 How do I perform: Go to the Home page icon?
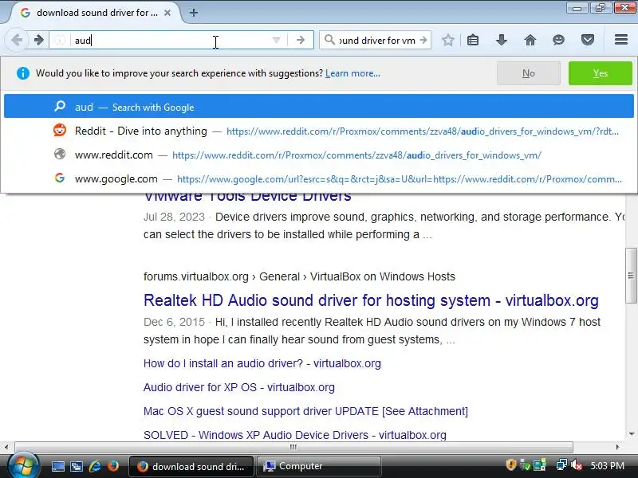coord(530,40)
